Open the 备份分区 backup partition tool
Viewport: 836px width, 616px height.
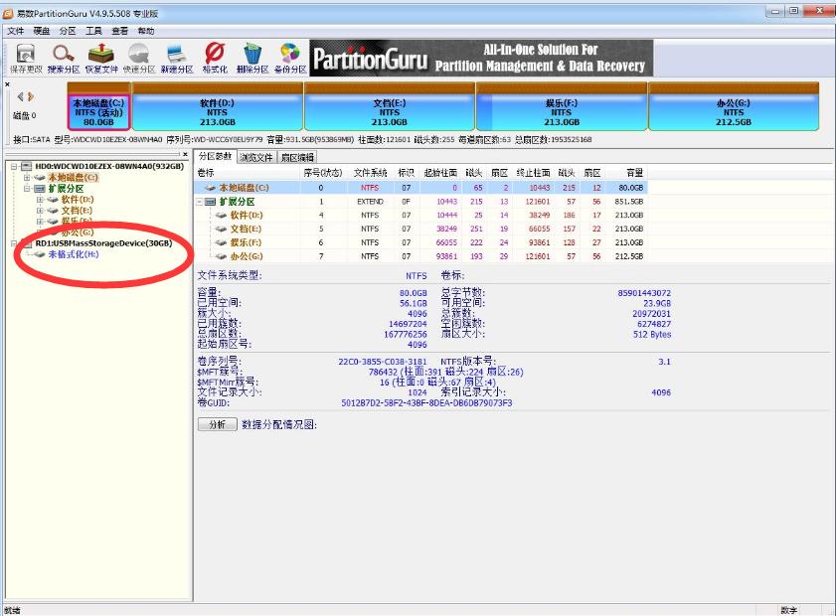pyautogui.click(x=290, y=59)
